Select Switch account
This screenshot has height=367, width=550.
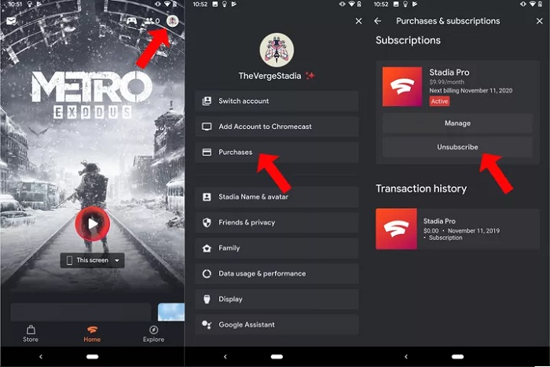pyautogui.click(x=277, y=101)
